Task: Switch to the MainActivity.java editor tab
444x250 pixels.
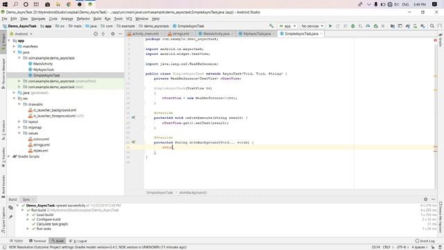Action: pos(216,33)
